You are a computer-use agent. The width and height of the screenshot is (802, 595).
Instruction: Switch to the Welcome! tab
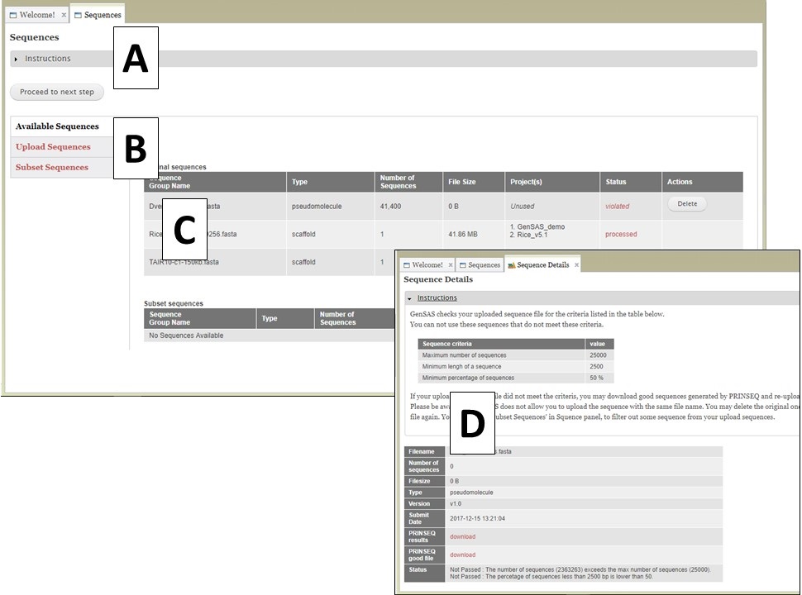point(36,15)
